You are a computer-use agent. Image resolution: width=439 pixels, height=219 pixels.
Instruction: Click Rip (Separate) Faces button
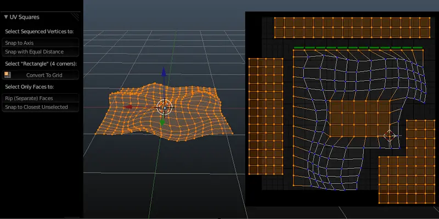pyautogui.click(x=40, y=98)
